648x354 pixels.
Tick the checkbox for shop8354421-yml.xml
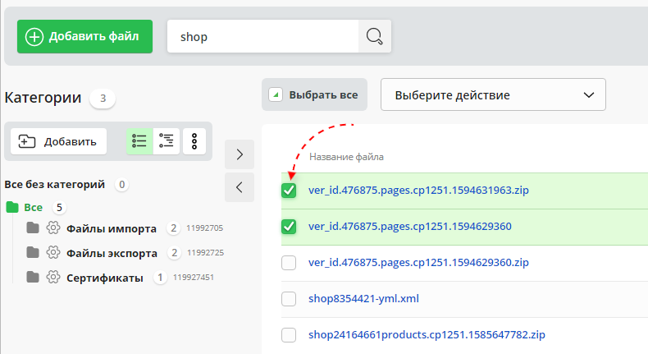pyautogui.click(x=289, y=299)
